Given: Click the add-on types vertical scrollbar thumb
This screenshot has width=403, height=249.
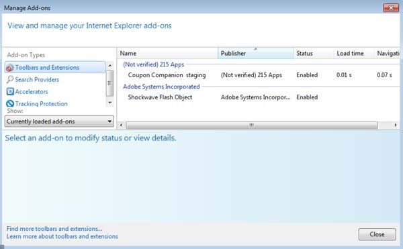Looking at the screenshot, I should pyautogui.click(x=109, y=83).
